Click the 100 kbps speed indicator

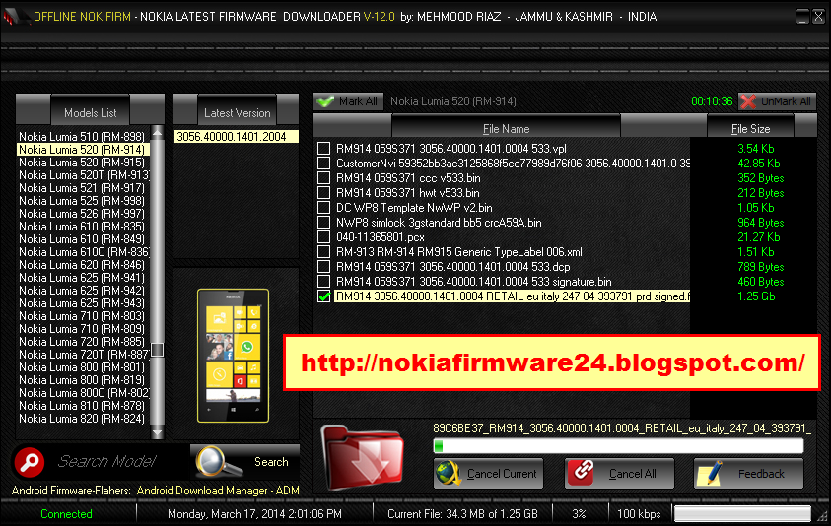coord(639,514)
